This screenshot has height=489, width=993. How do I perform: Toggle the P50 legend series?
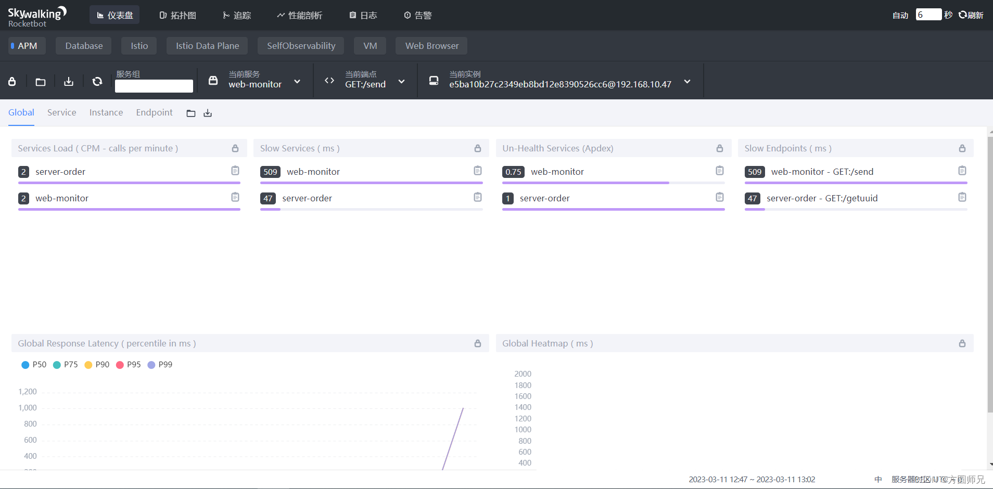tap(34, 365)
